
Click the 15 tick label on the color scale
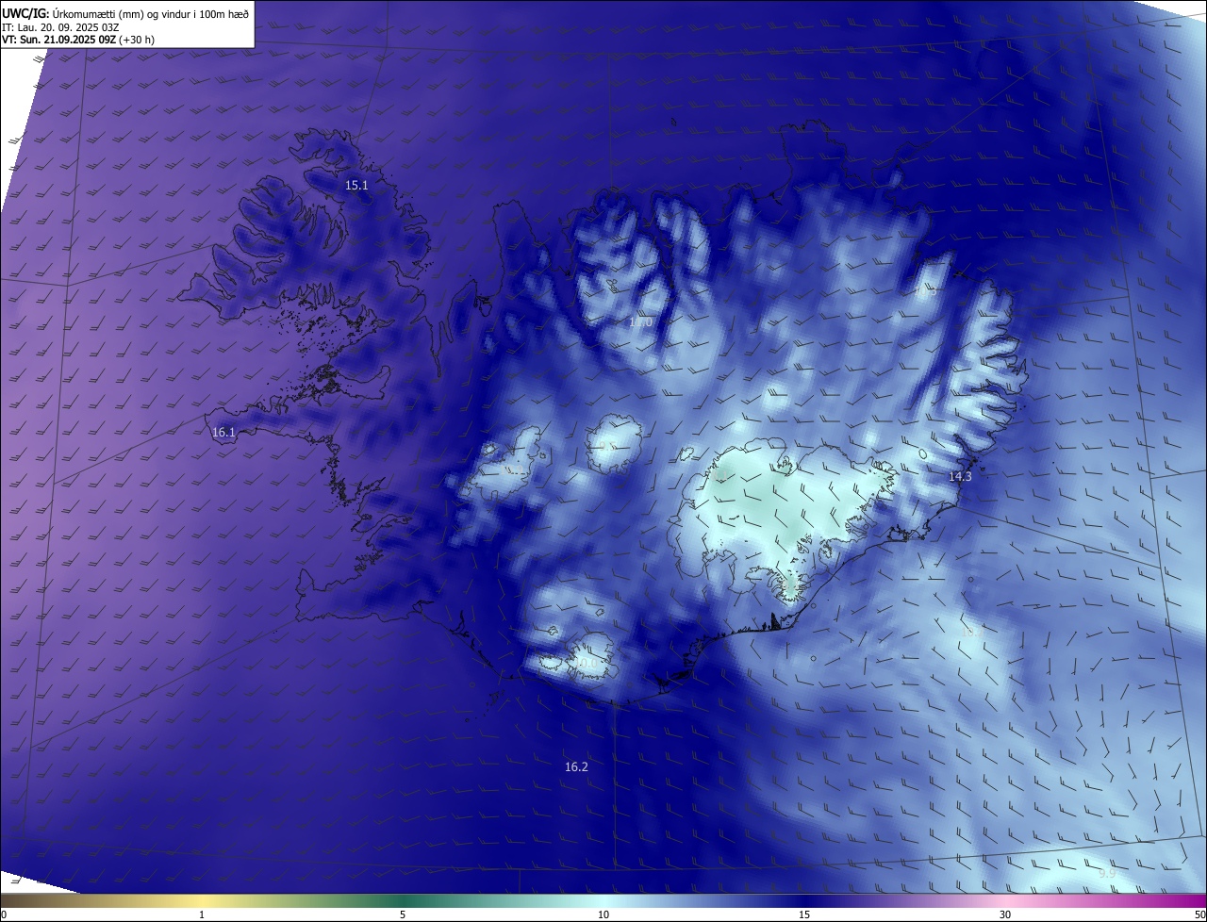804,914
